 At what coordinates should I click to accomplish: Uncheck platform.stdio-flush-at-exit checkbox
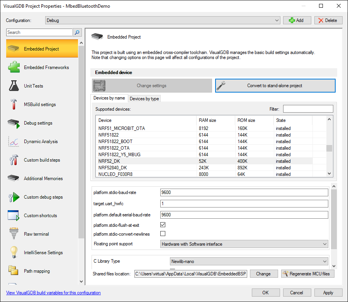pyautogui.click(x=163, y=225)
